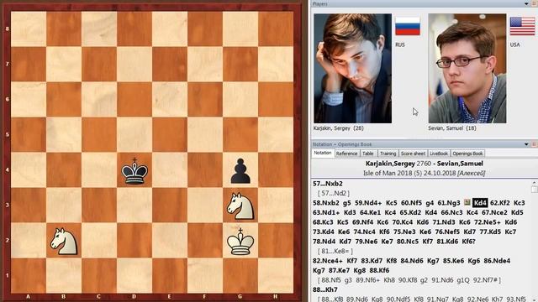This screenshot has height=302, width=538.
Task: Open the Notation + Openings Book panel dropdown arrow
Action: [x=527, y=144]
